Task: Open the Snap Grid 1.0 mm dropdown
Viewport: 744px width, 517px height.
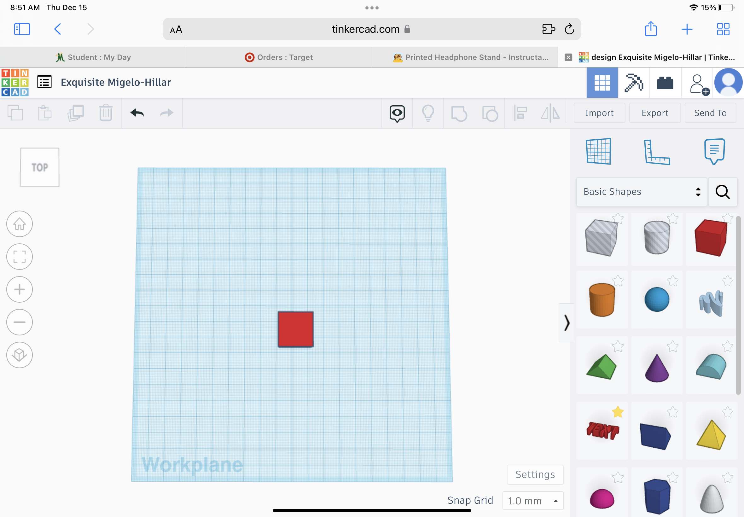Action: [x=533, y=501]
